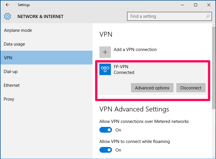
Task: Open Advanced options for FP-VPN
Action: (152, 88)
